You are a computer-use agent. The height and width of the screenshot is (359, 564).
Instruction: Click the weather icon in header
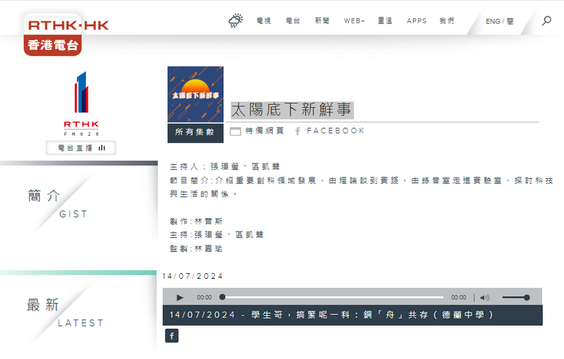235,21
